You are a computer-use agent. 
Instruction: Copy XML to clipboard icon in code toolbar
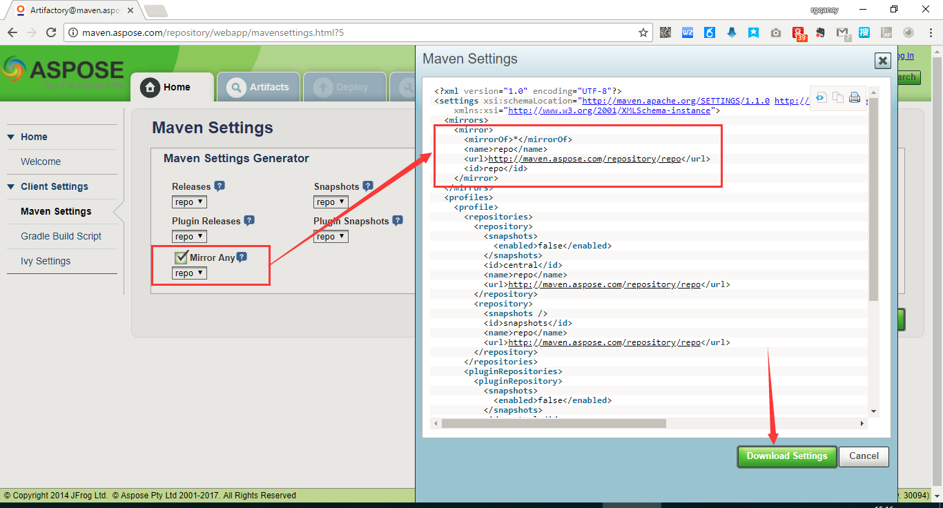(x=838, y=97)
